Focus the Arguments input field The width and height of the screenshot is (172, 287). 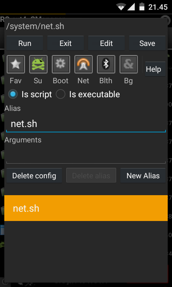coord(86,155)
